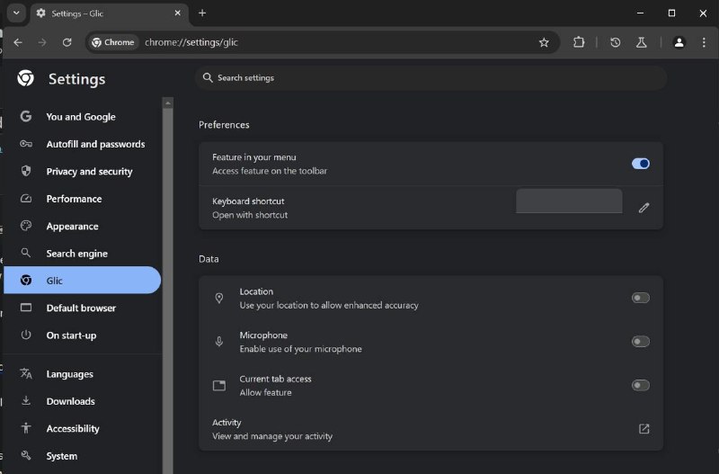Screen dimensions: 719x474
Task: Open the profile avatar menu
Action: click(679, 42)
